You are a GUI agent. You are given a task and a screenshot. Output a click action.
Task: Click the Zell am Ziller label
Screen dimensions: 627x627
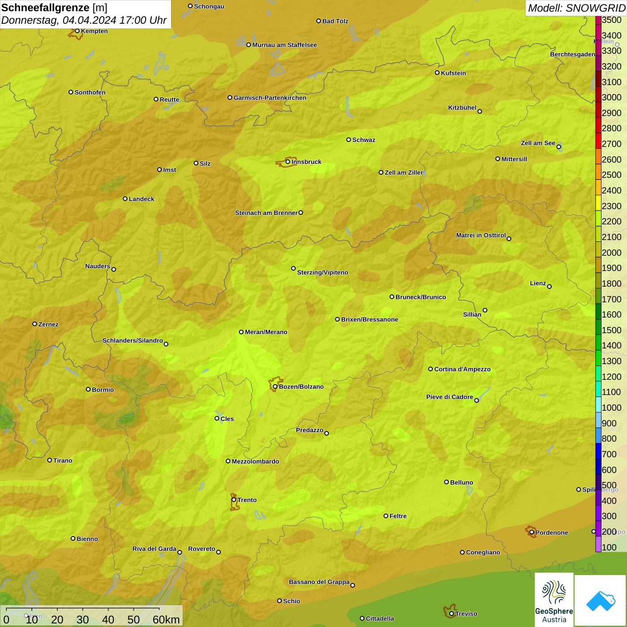[x=404, y=172]
